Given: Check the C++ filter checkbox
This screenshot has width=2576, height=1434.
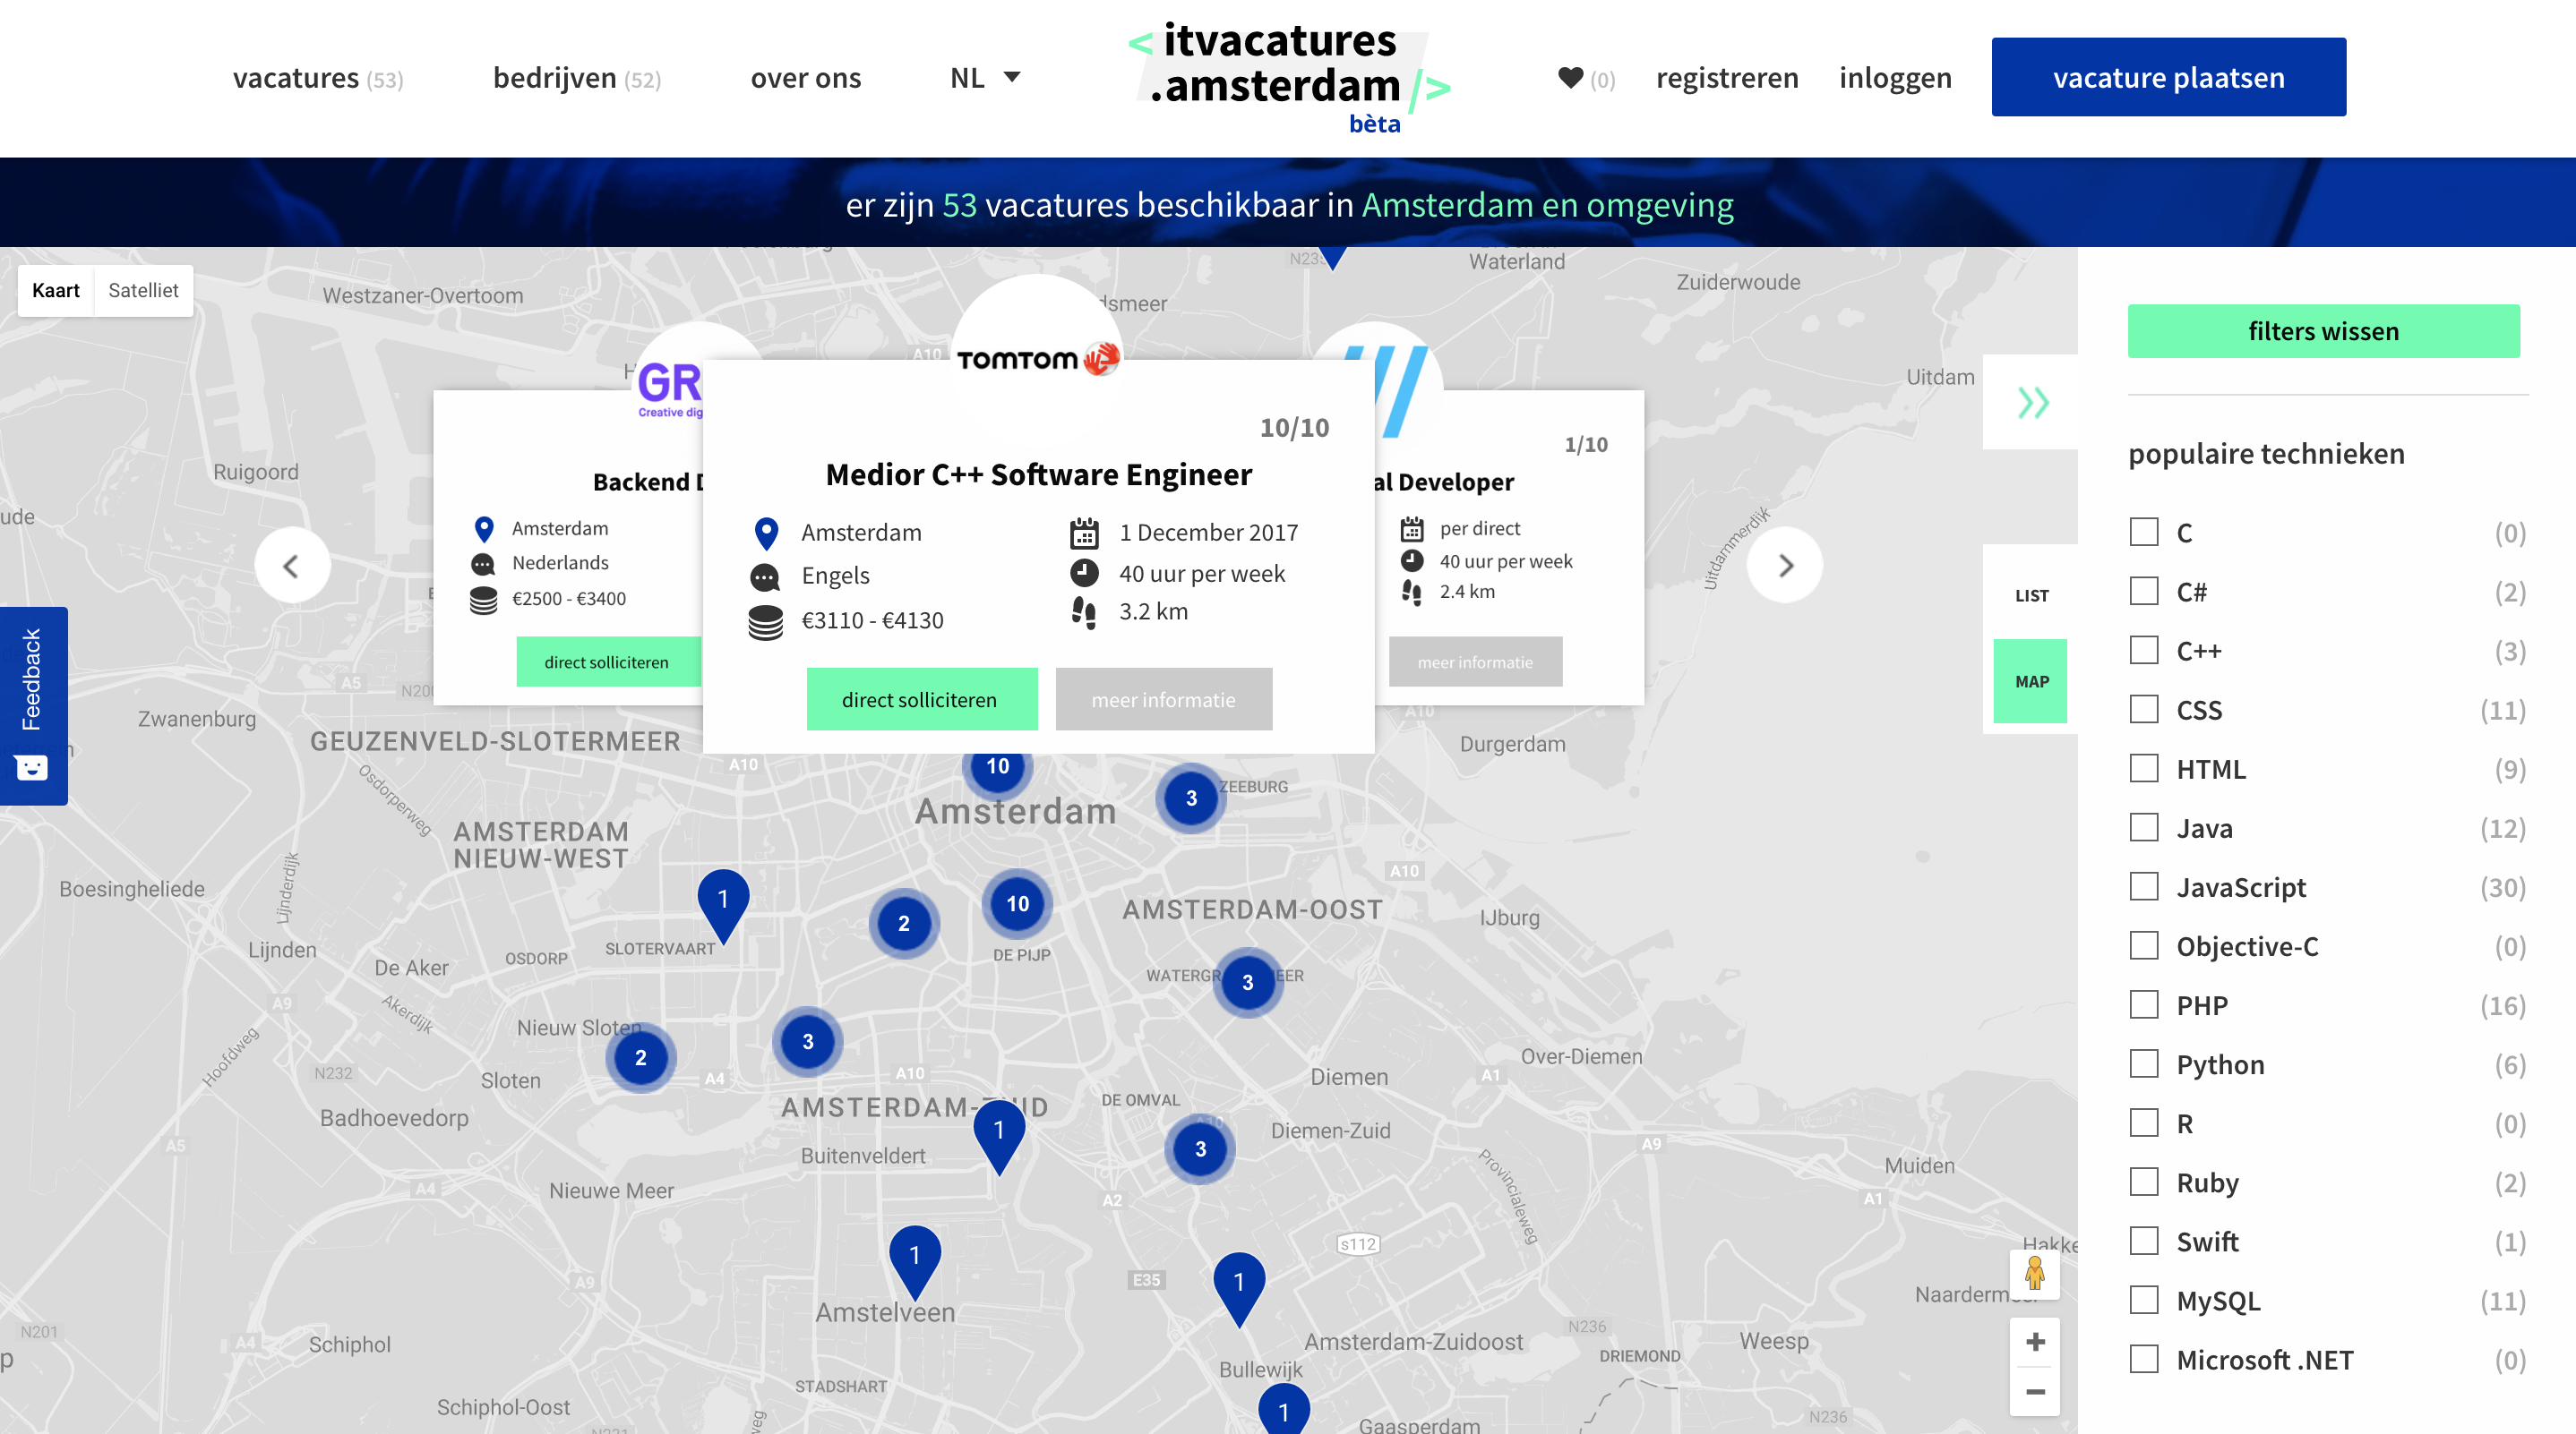Looking at the screenshot, I should pyautogui.click(x=2143, y=650).
